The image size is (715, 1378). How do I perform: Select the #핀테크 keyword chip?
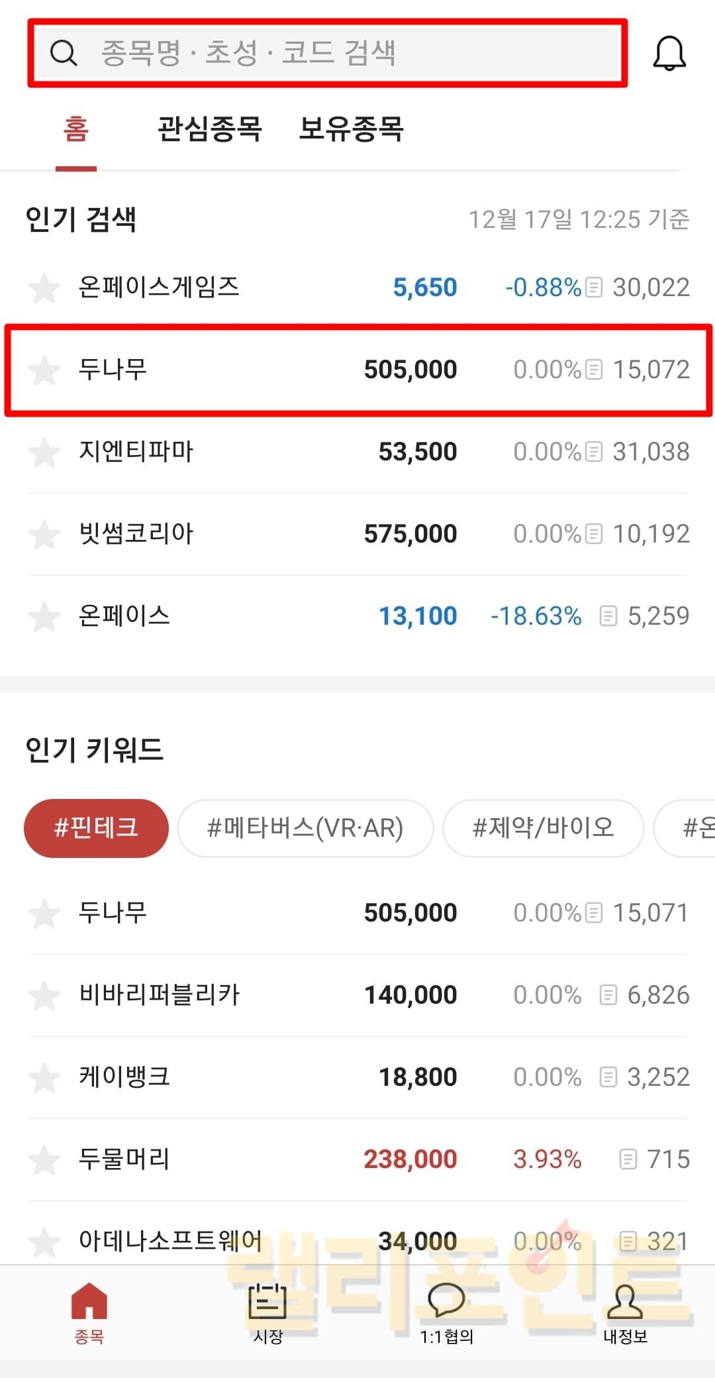(x=96, y=828)
